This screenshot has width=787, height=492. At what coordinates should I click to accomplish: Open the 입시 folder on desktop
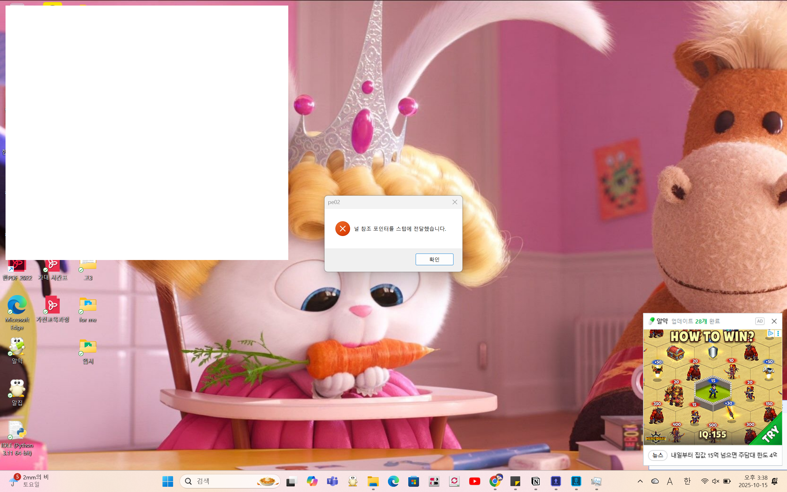tap(88, 347)
